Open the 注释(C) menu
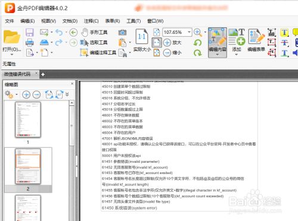Screen dimensions: 298x221 point(91,21)
